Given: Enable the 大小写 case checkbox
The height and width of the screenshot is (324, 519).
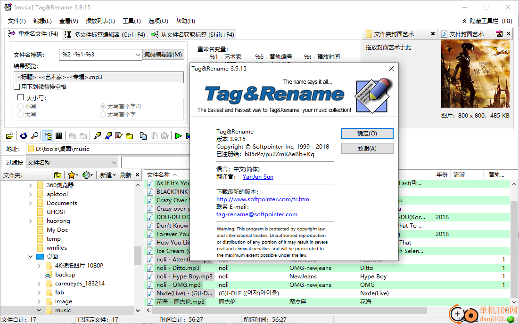Looking at the screenshot, I should (x=21, y=97).
